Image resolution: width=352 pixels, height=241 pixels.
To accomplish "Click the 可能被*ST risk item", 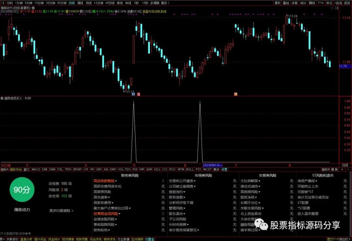I will click(305, 192).
